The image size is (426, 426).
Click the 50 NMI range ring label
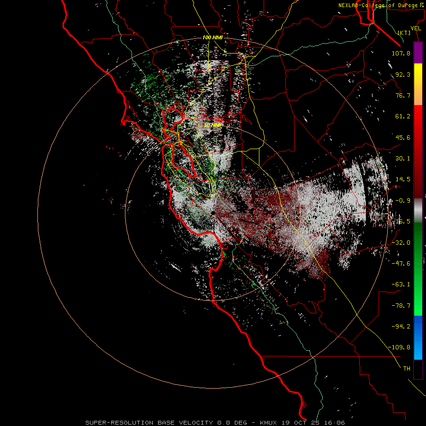tap(213, 125)
